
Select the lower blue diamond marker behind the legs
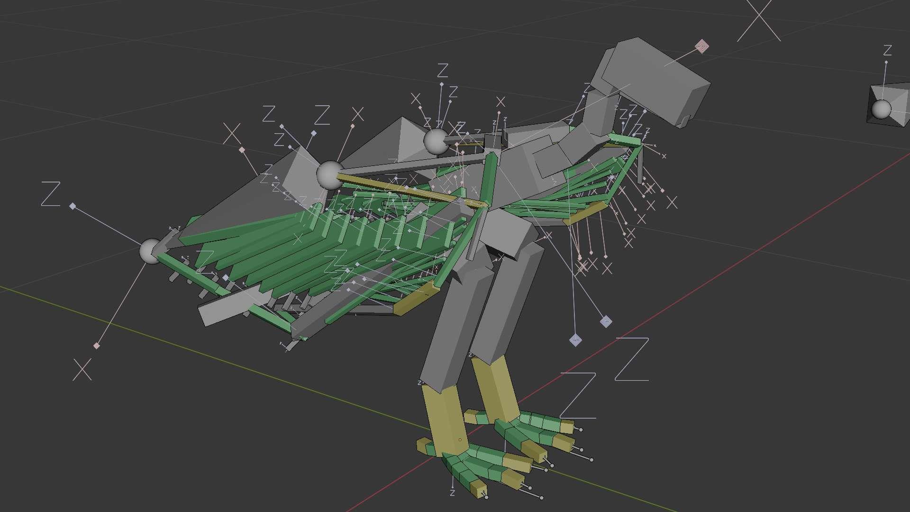coord(575,340)
